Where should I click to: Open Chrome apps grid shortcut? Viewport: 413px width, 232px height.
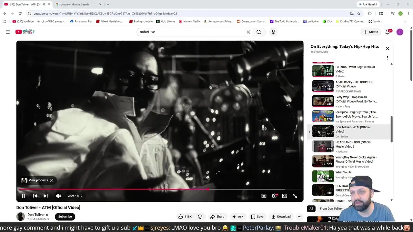[x=4, y=22]
